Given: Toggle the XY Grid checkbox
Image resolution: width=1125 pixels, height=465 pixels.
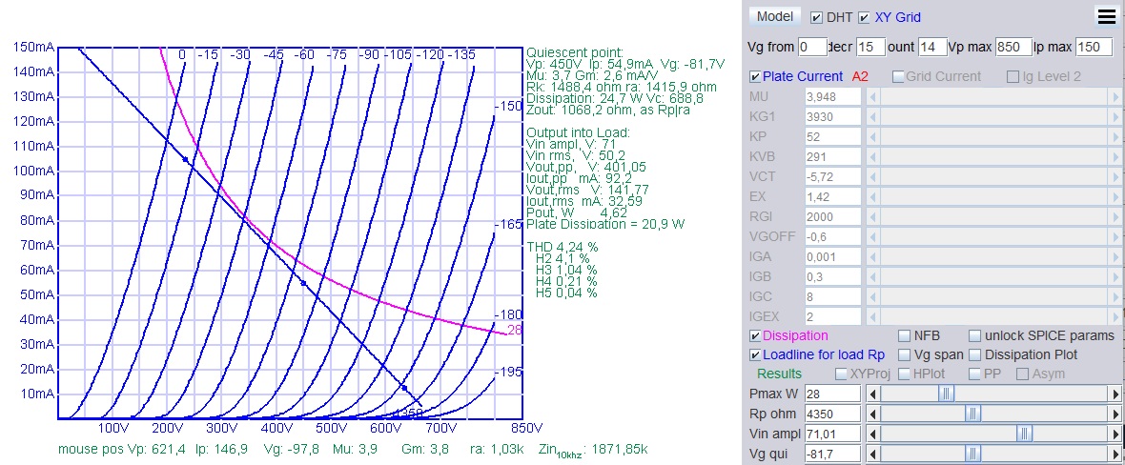Looking at the screenshot, I should 864,17.
